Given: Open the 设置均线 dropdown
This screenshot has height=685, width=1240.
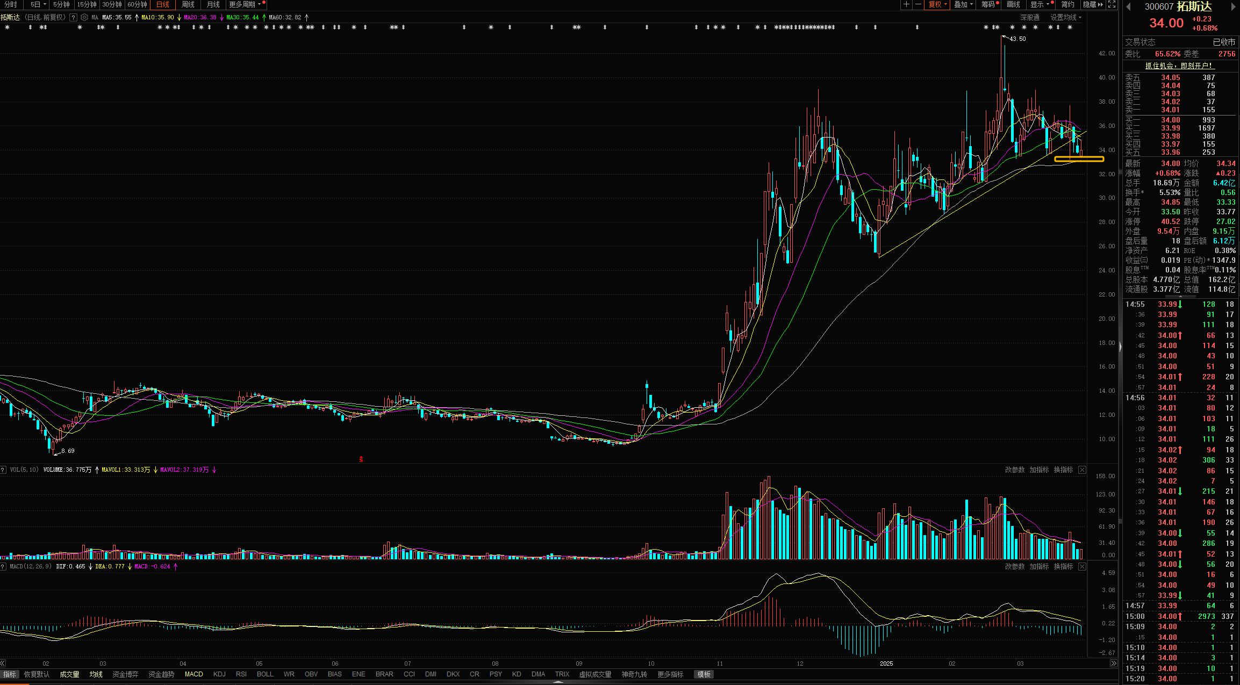Looking at the screenshot, I should coord(1066,17).
